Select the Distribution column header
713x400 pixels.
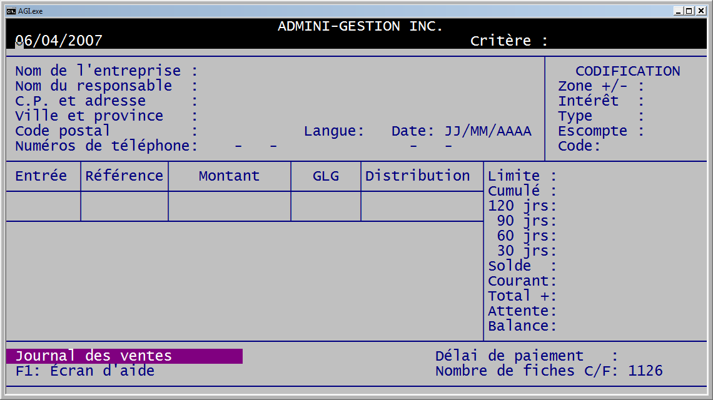pyautogui.click(x=418, y=176)
